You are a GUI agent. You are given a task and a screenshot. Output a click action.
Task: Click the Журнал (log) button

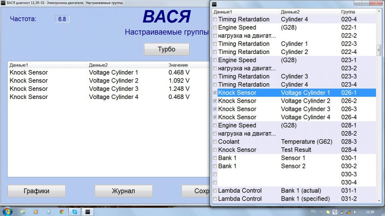pos(123,191)
